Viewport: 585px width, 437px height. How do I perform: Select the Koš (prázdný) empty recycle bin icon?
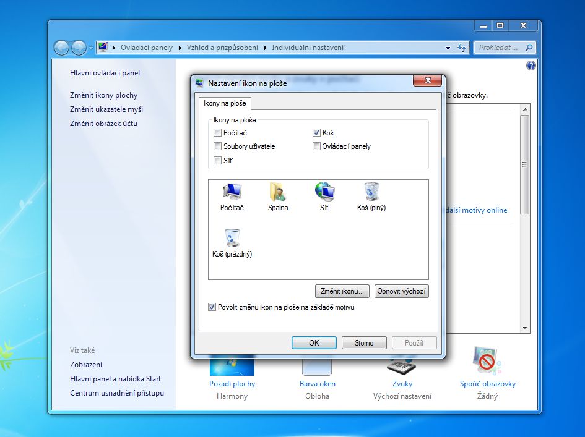(x=232, y=243)
